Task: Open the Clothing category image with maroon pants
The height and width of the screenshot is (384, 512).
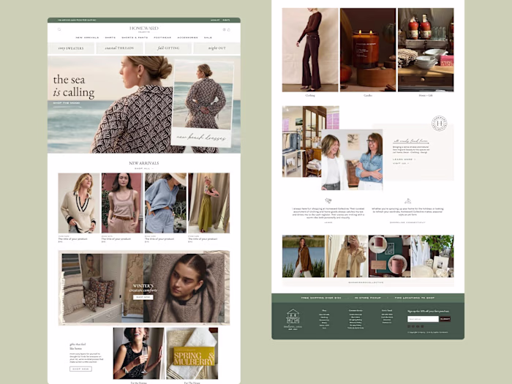Action: click(x=310, y=50)
